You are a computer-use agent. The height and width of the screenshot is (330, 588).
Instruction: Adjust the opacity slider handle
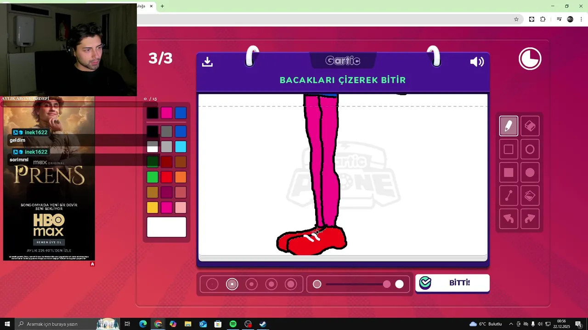[387, 284]
